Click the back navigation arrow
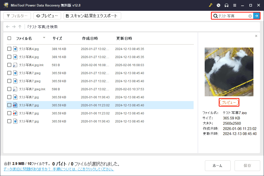Screen dimensions: 264x176 8,26
